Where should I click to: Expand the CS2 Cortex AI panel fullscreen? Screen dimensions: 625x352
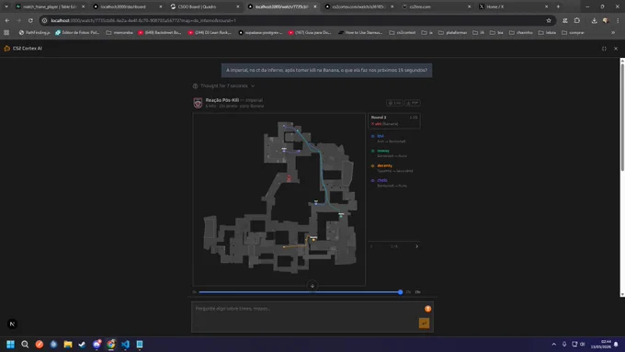(604, 48)
